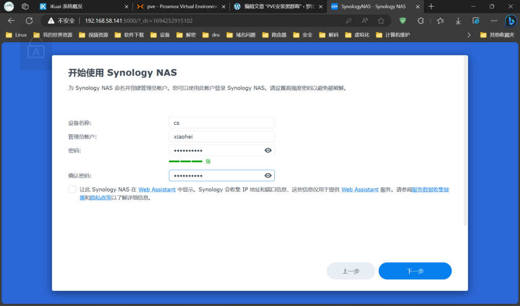
Task: Open the downloads icon in toolbar
Action: pos(458,21)
